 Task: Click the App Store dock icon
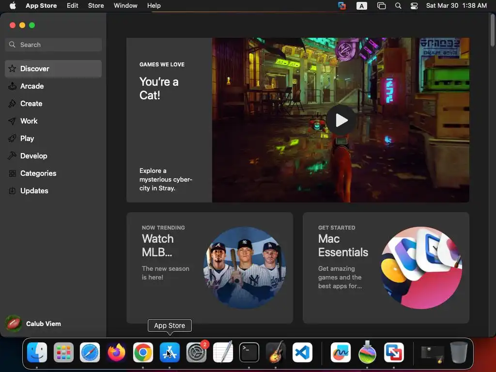[170, 352]
